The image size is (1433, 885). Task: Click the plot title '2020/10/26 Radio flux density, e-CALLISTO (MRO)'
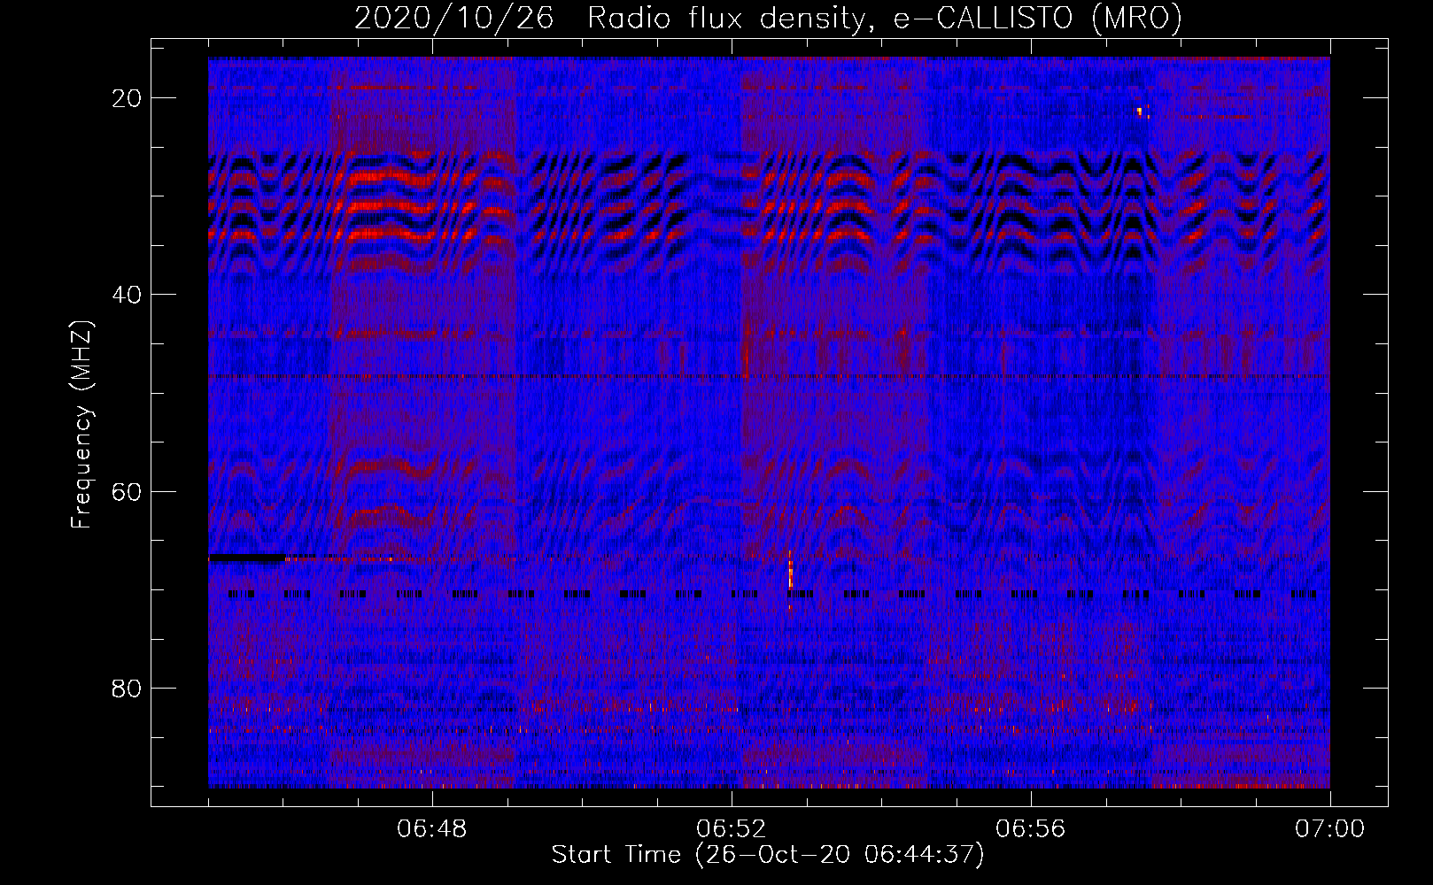coord(768,18)
